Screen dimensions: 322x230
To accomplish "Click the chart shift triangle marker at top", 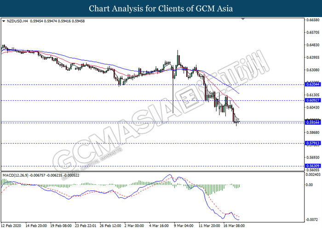I will (243, 19).
